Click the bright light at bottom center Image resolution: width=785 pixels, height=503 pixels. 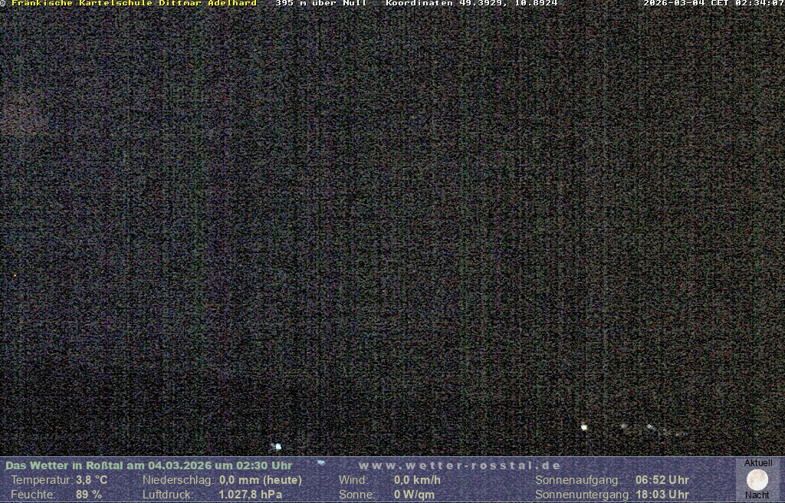278,446
